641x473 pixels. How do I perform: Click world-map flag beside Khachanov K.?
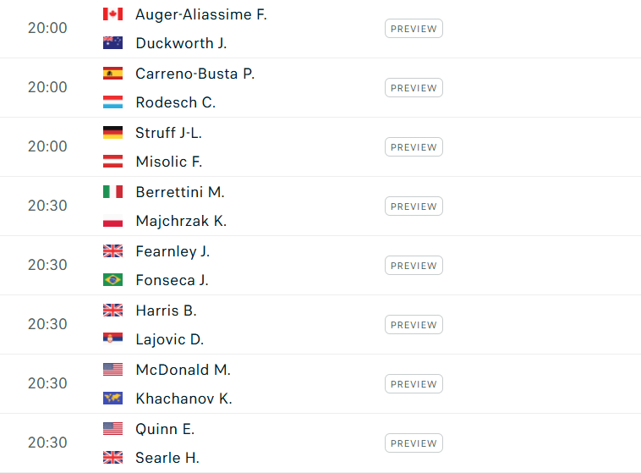point(112,399)
